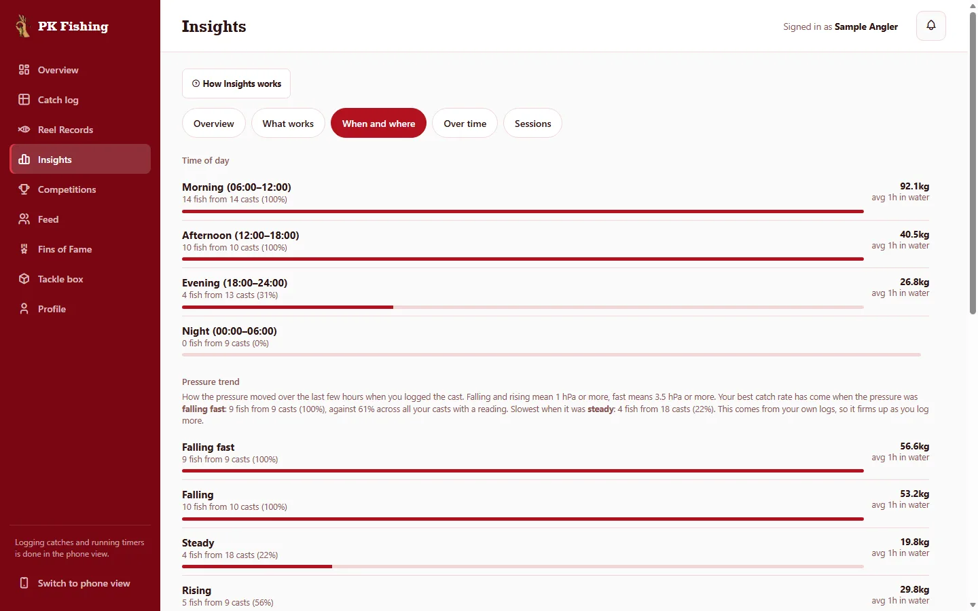978x611 pixels.
Task: Click the Tackle box cube icon
Action: pos(24,279)
